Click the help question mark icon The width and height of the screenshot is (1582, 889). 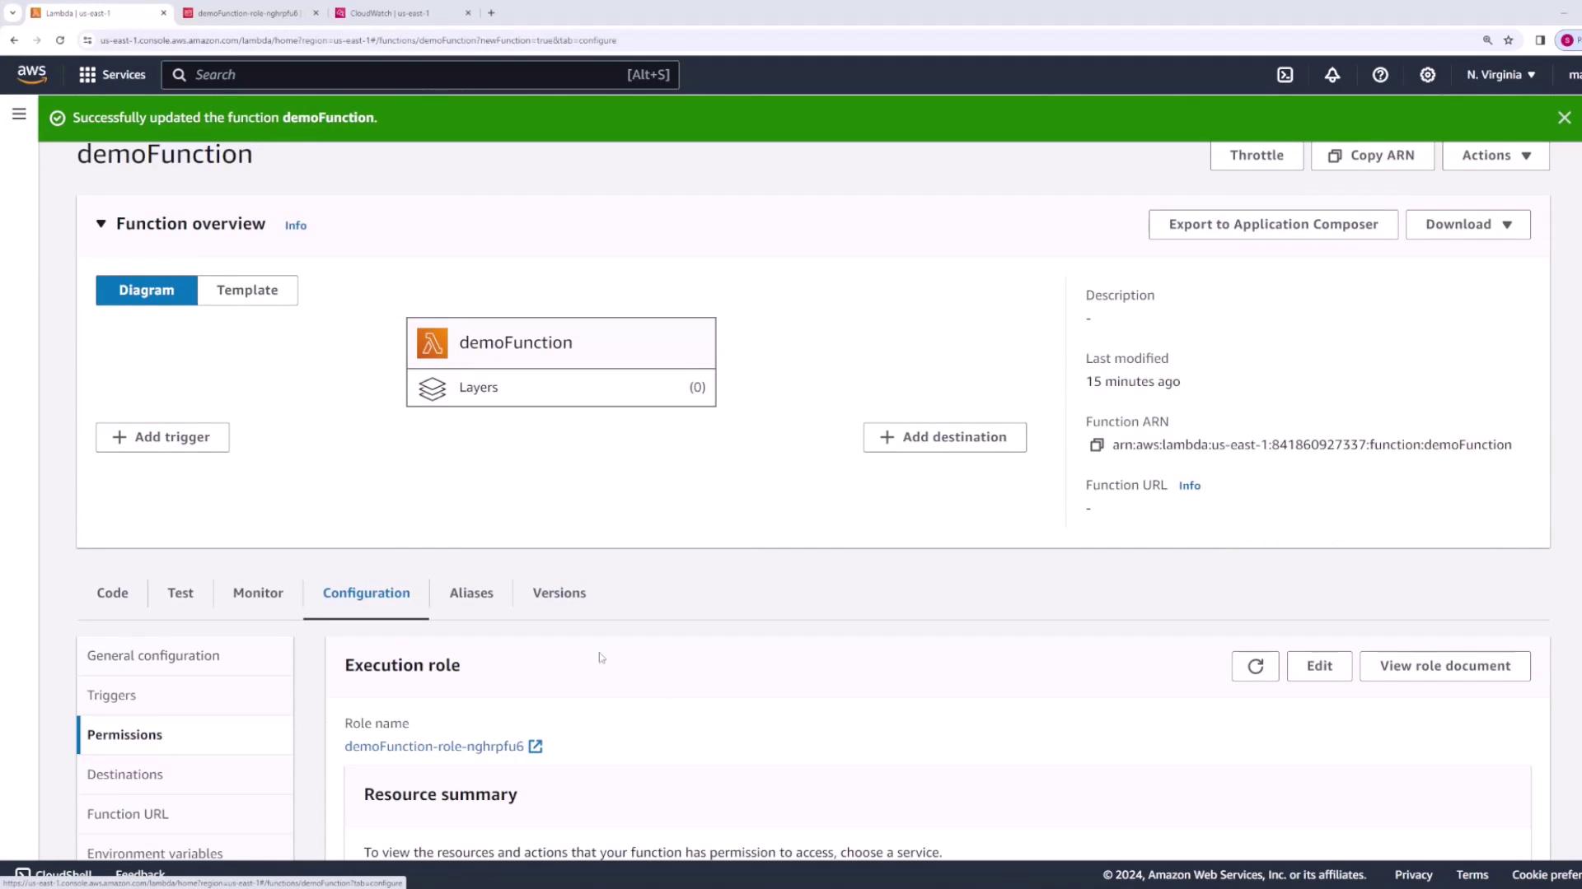pyautogui.click(x=1380, y=75)
